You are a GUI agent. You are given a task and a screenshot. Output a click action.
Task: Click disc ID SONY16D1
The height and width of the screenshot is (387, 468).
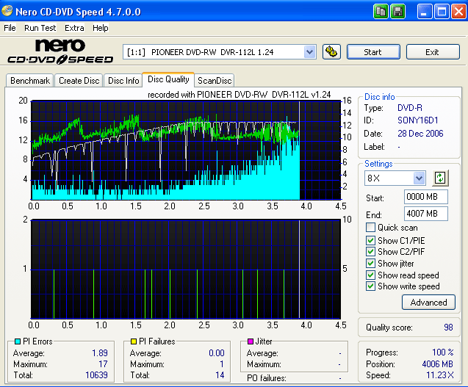(x=417, y=120)
